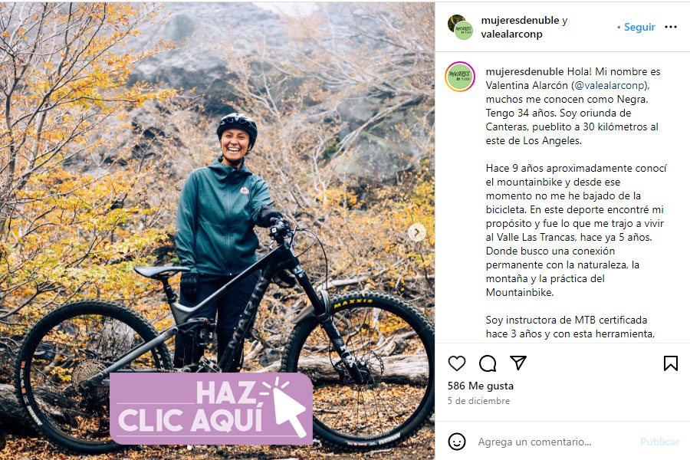Select the first carousel dot indicator
690x460 pixels.
189,447
